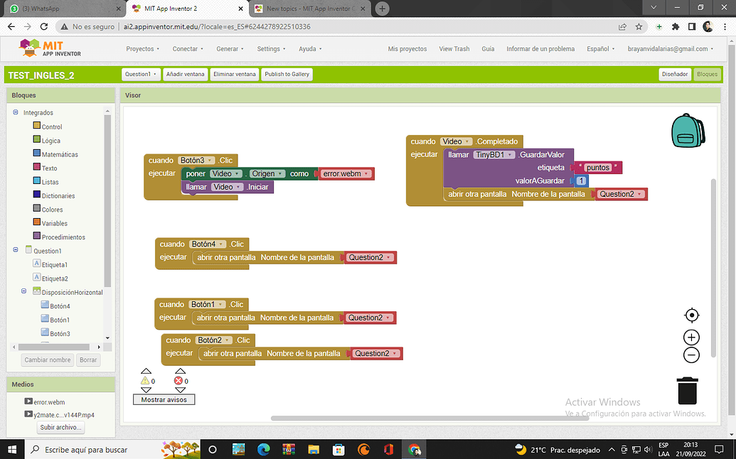Click the trash can in the Visor
This screenshot has height=459, width=736.
click(686, 389)
